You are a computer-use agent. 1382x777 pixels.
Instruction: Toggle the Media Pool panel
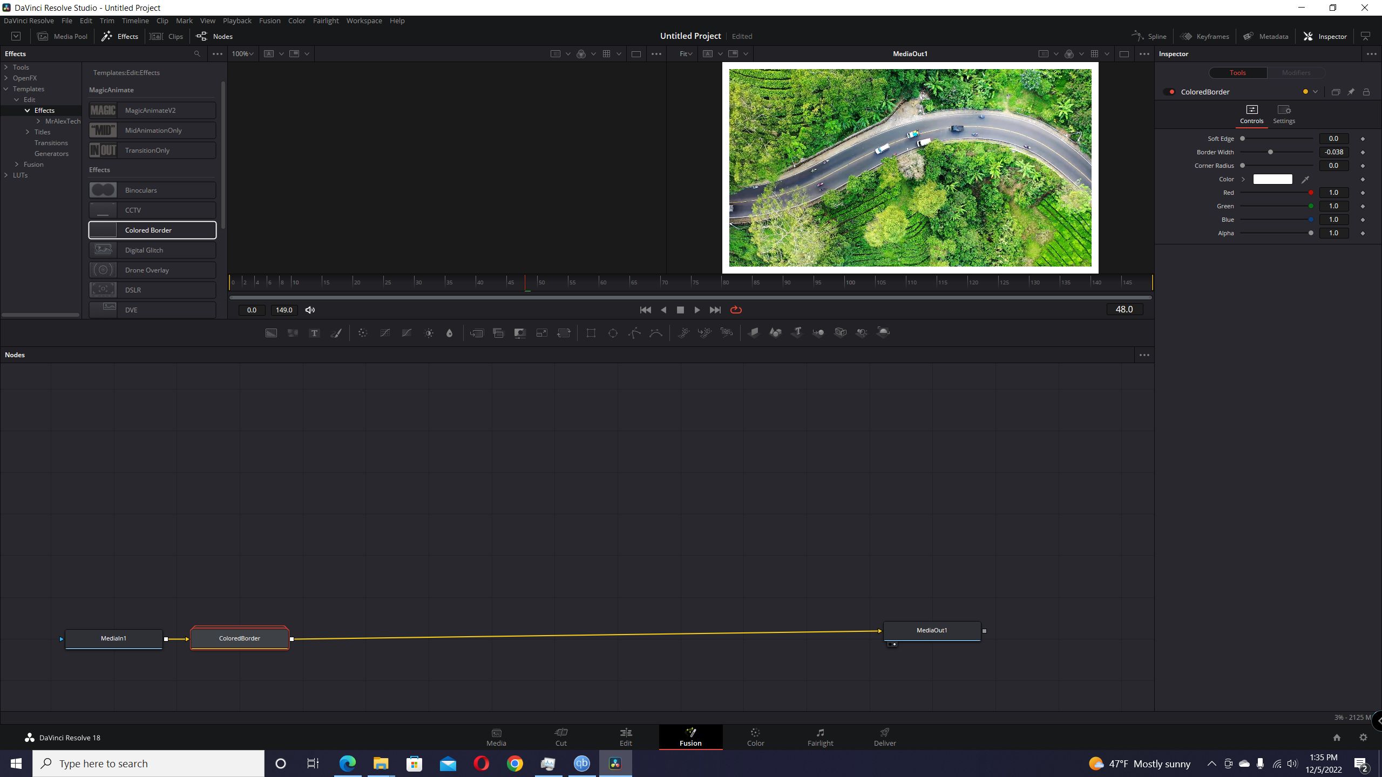[x=63, y=36]
